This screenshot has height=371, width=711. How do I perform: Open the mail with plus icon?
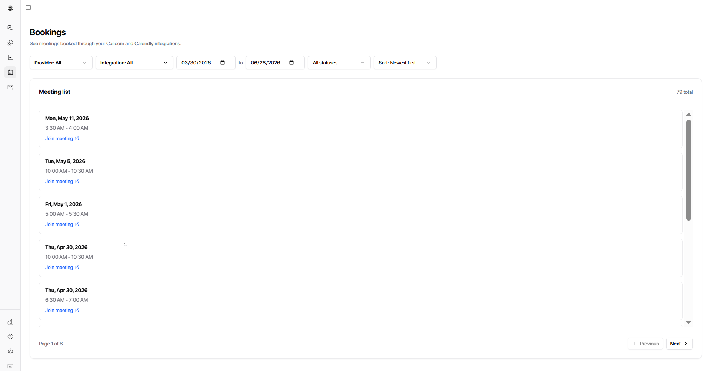pos(10,87)
